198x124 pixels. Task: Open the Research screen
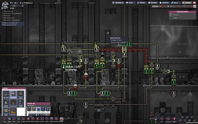pyautogui.click(x=153, y=3)
